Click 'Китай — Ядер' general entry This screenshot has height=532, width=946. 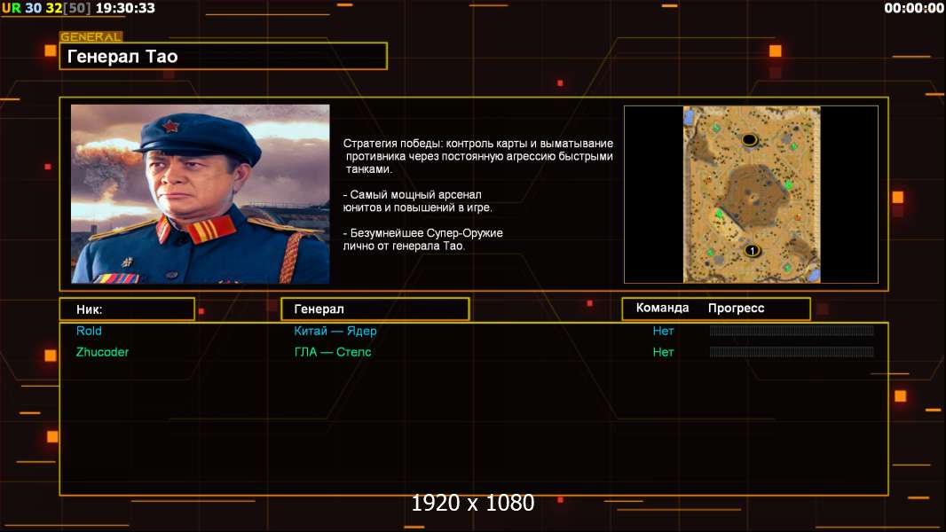pyautogui.click(x=335, y=331)
